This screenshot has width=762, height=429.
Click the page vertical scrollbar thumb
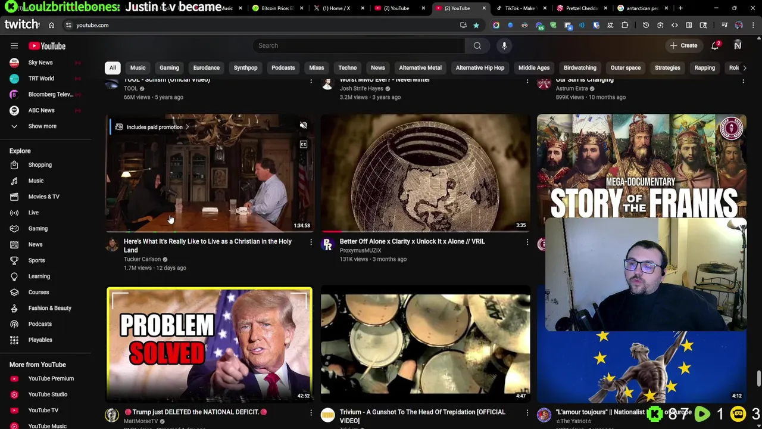pyautogui.click(x=758, y=378)
